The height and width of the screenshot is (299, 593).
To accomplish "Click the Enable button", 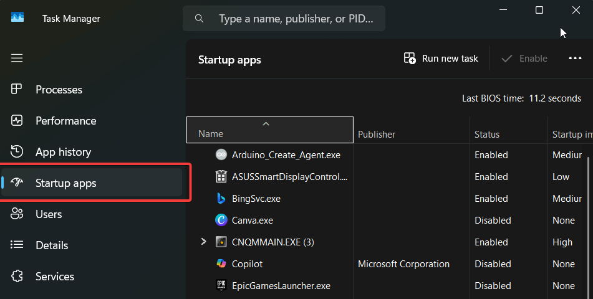I will click(x=524, y=58).
